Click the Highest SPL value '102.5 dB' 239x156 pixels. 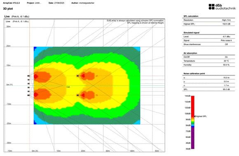tap(226, 24)
